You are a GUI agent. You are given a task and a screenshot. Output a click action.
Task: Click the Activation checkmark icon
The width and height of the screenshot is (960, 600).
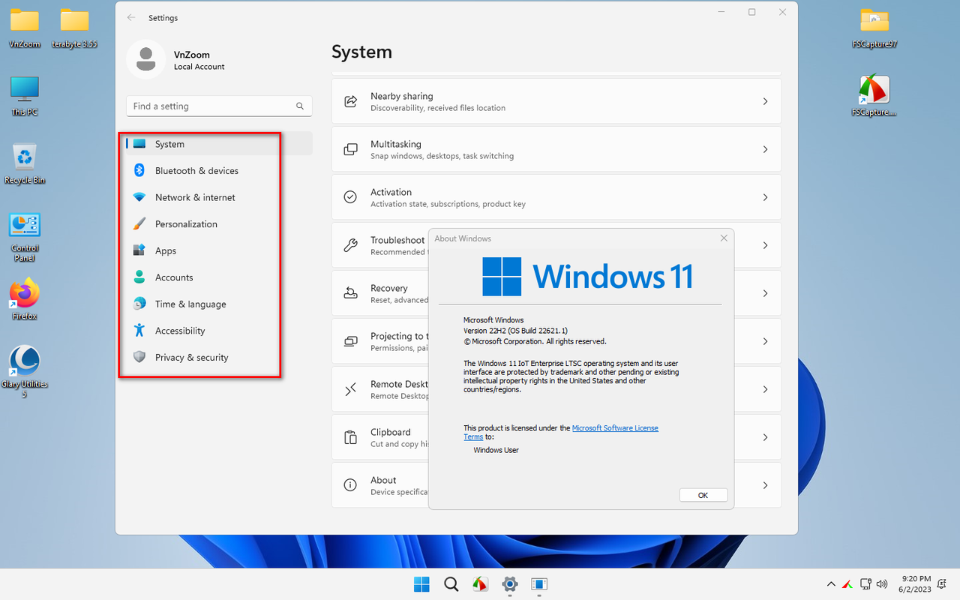tap(350, 197)
